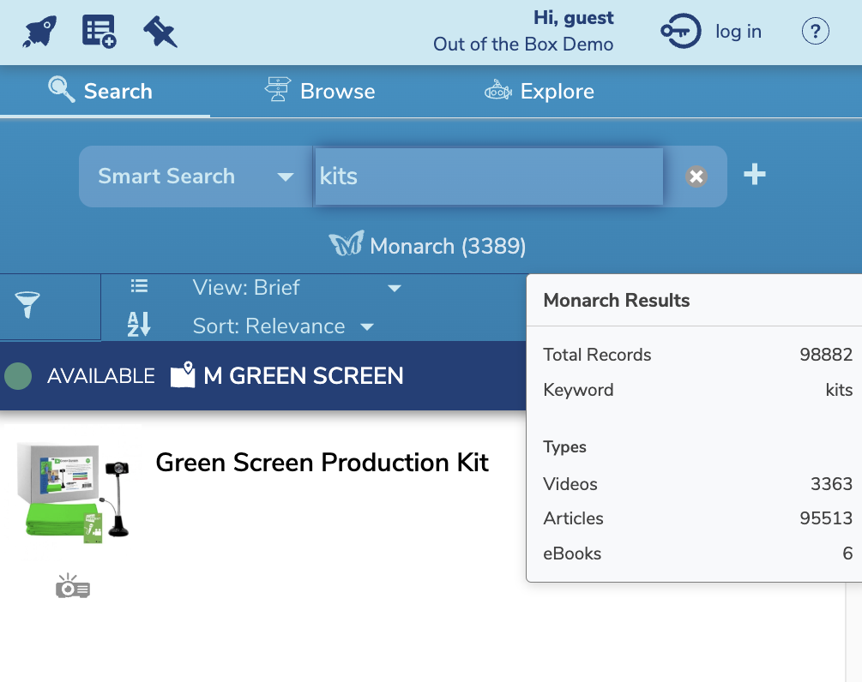
Task: Click the rocket launch icon
Action: point(39,32)
